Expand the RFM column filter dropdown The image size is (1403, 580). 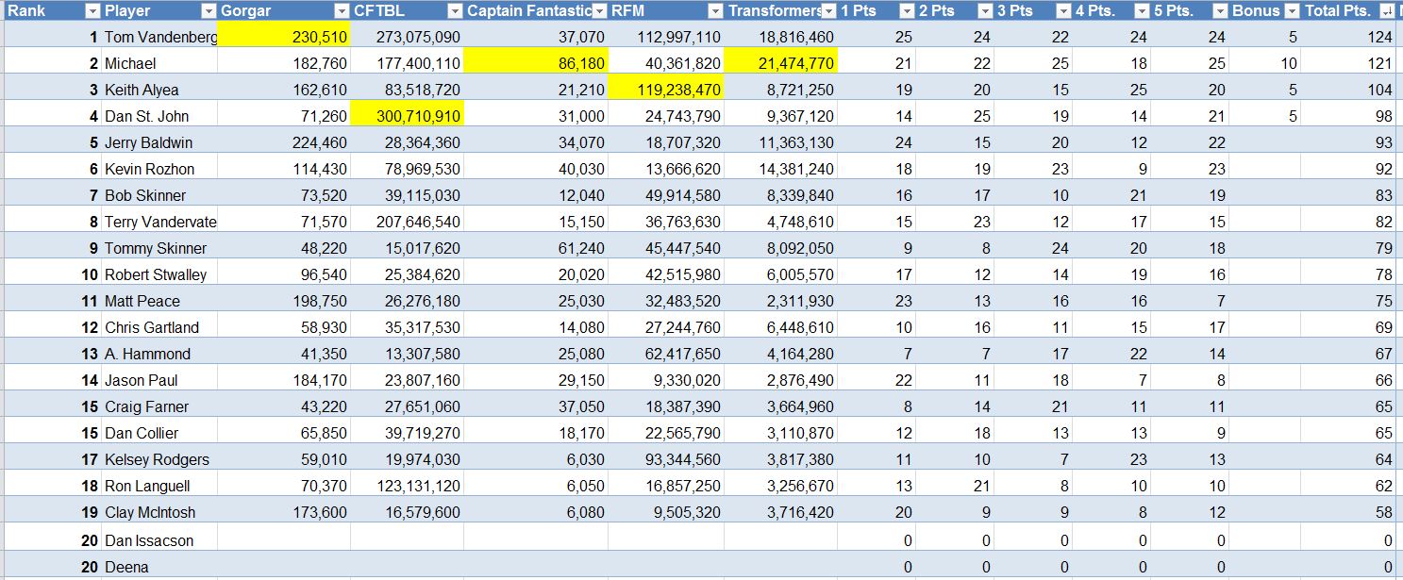pos(714,11)
